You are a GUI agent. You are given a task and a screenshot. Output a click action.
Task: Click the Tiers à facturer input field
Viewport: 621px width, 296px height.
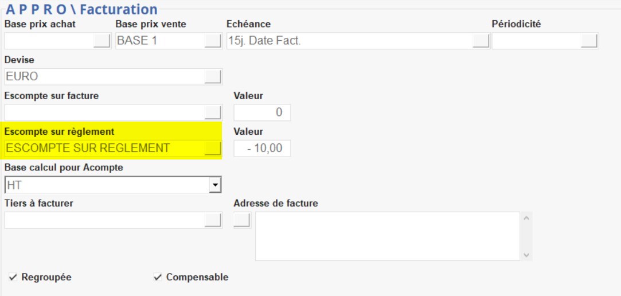point(103,220)
